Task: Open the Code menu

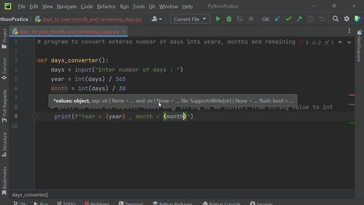Action: (87, 6)
